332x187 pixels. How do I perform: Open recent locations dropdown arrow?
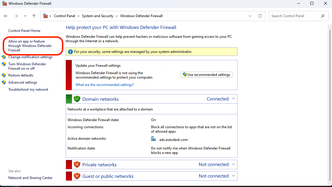(x=25, y=16)
